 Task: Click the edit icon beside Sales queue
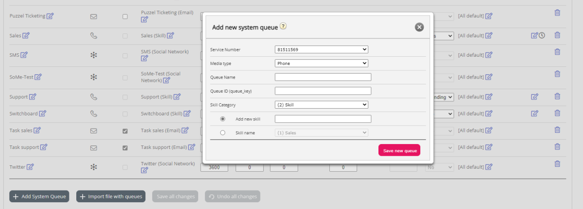[26, 35]
